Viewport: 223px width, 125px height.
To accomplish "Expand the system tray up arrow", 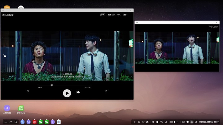I will [x=178, y=122].
